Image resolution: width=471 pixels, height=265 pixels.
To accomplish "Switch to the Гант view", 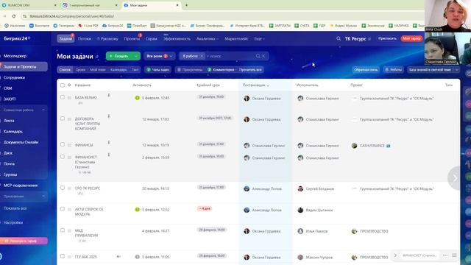I will [135, 70].
